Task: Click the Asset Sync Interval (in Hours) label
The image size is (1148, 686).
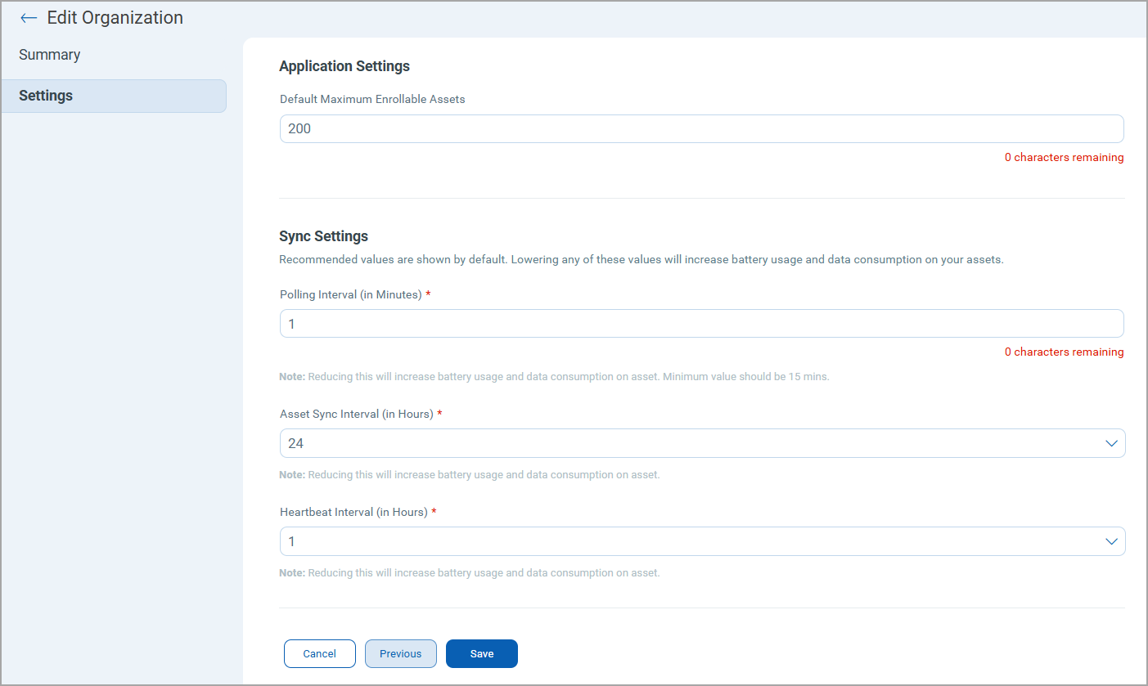Action: click(x=357, y=414)
